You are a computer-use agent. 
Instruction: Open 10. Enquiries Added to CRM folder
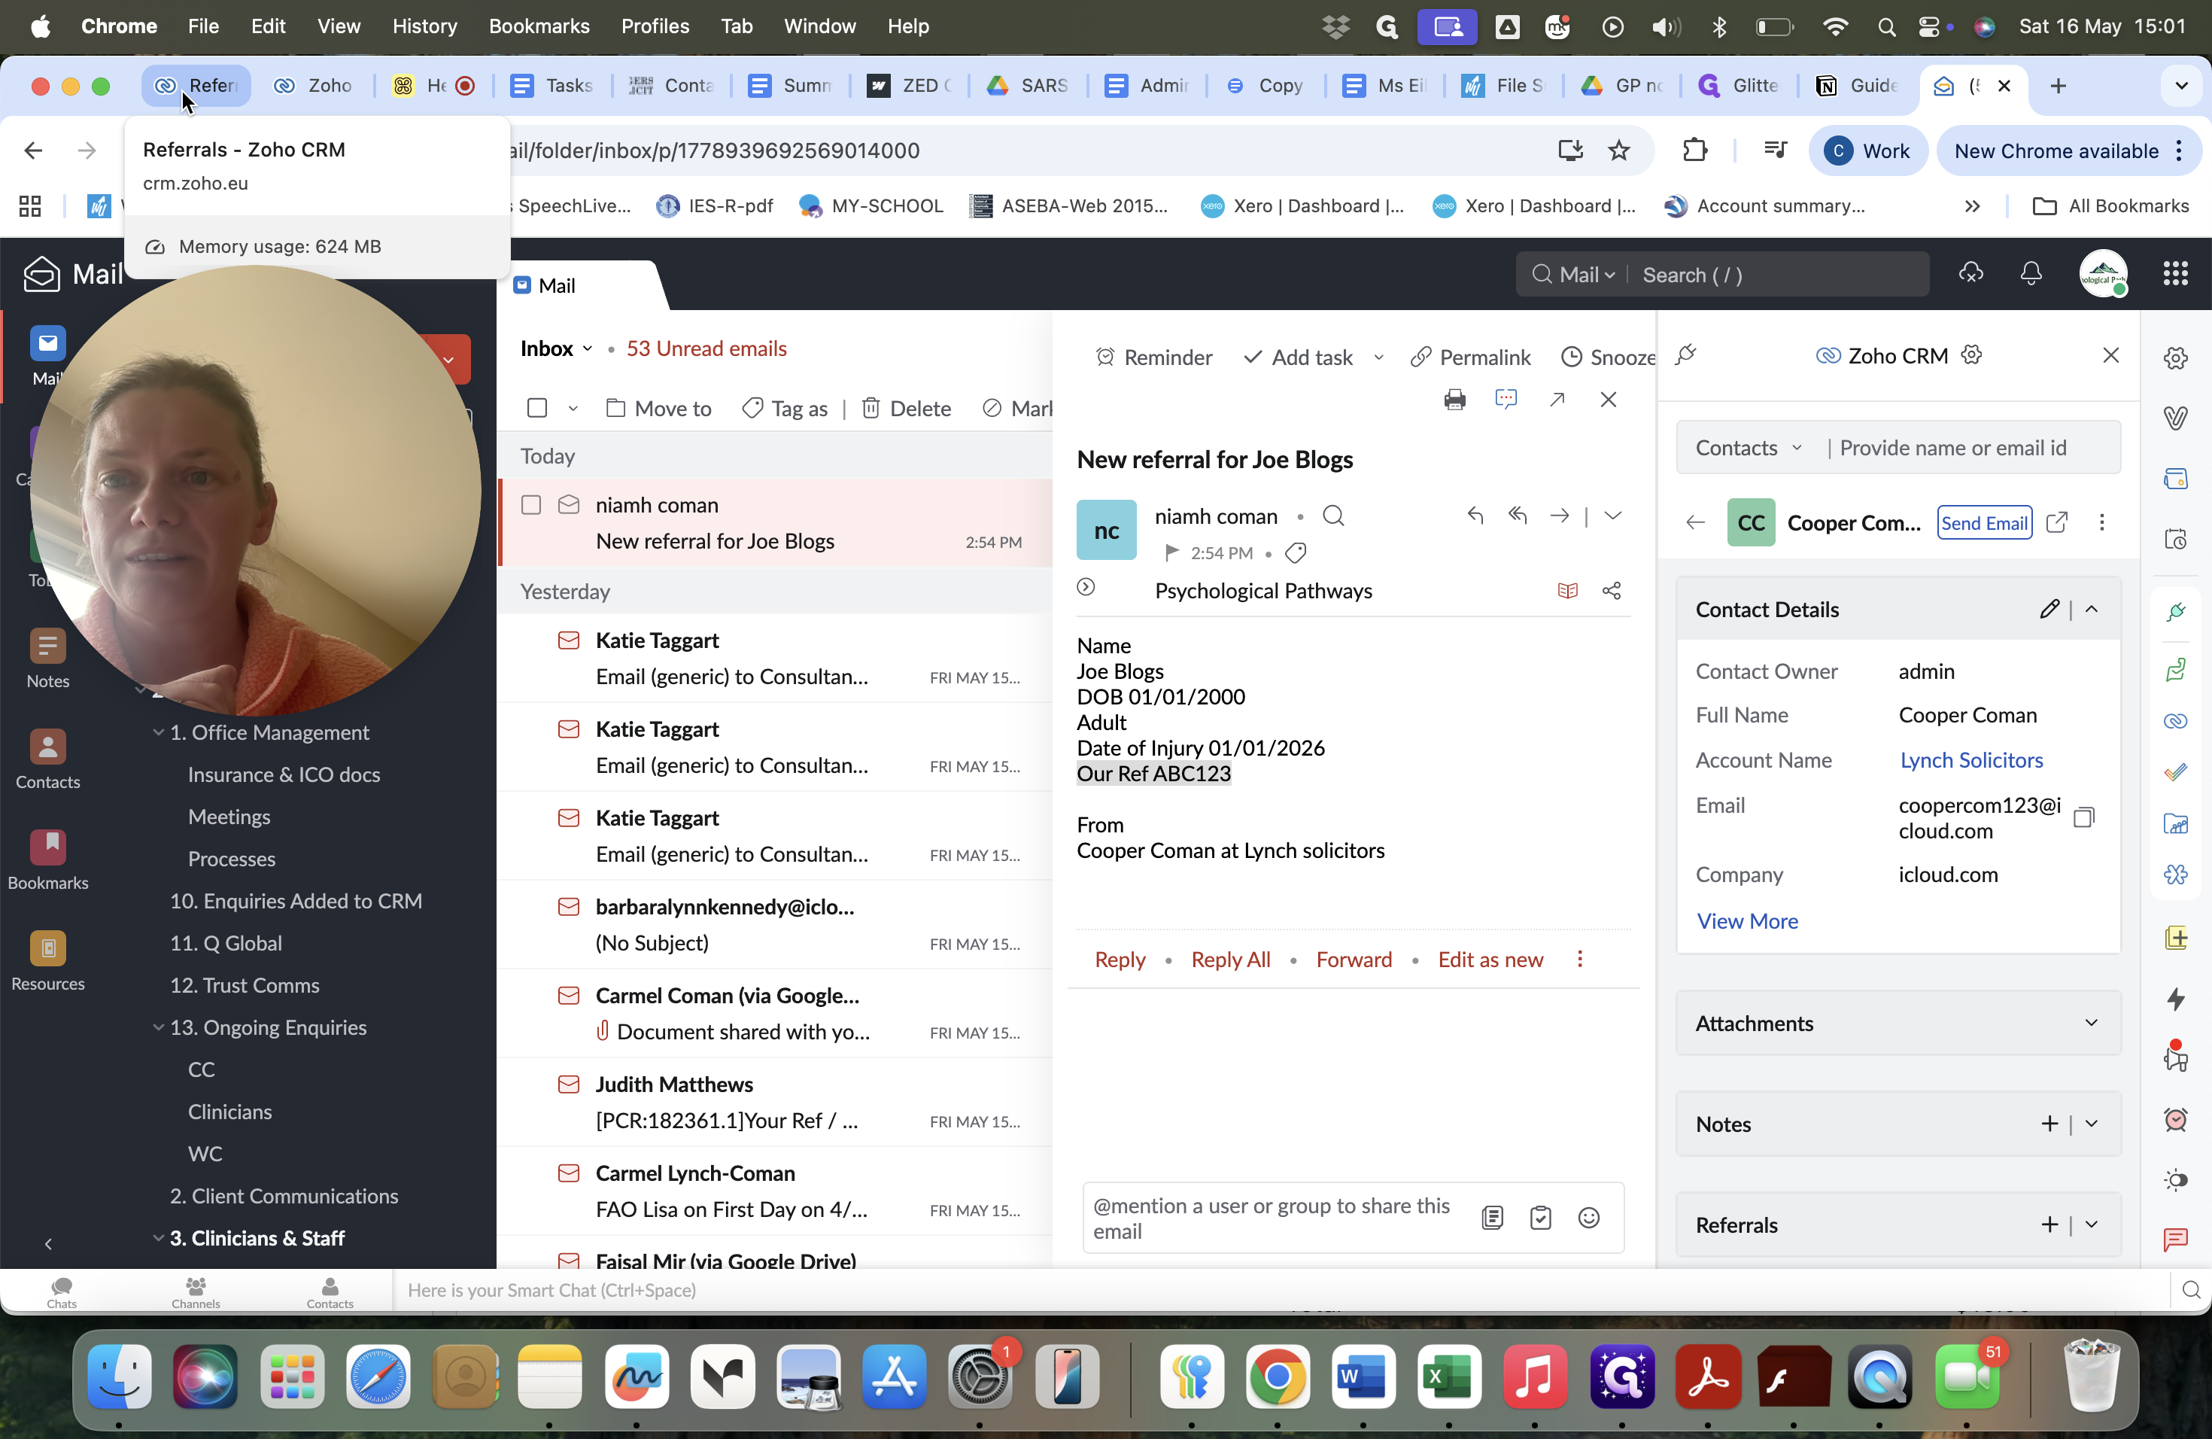[296, 901]
